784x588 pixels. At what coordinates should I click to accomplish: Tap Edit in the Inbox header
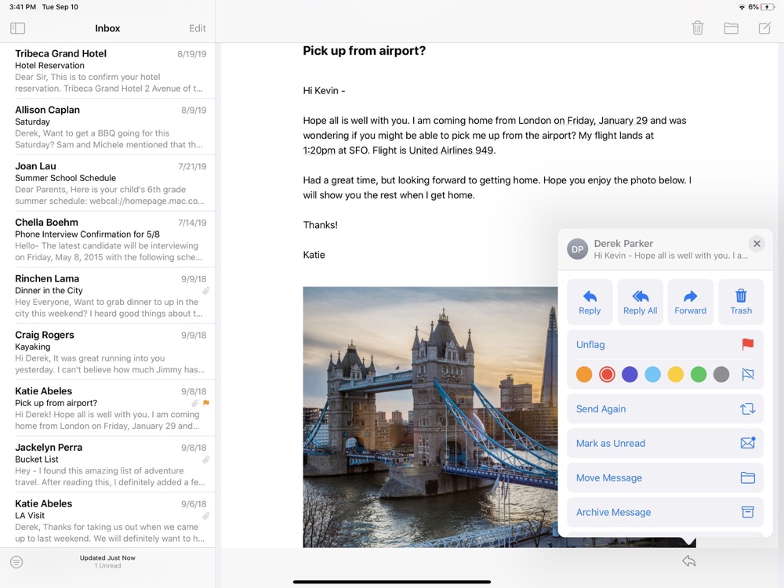[x=198, y=28]
